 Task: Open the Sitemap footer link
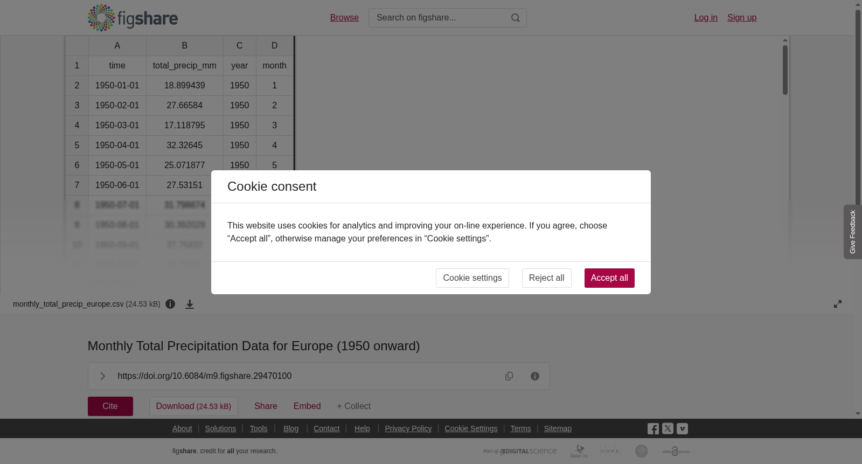tap(558, 428)
